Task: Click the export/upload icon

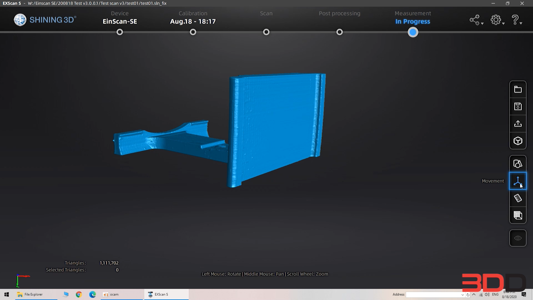Action: (518, 124)
